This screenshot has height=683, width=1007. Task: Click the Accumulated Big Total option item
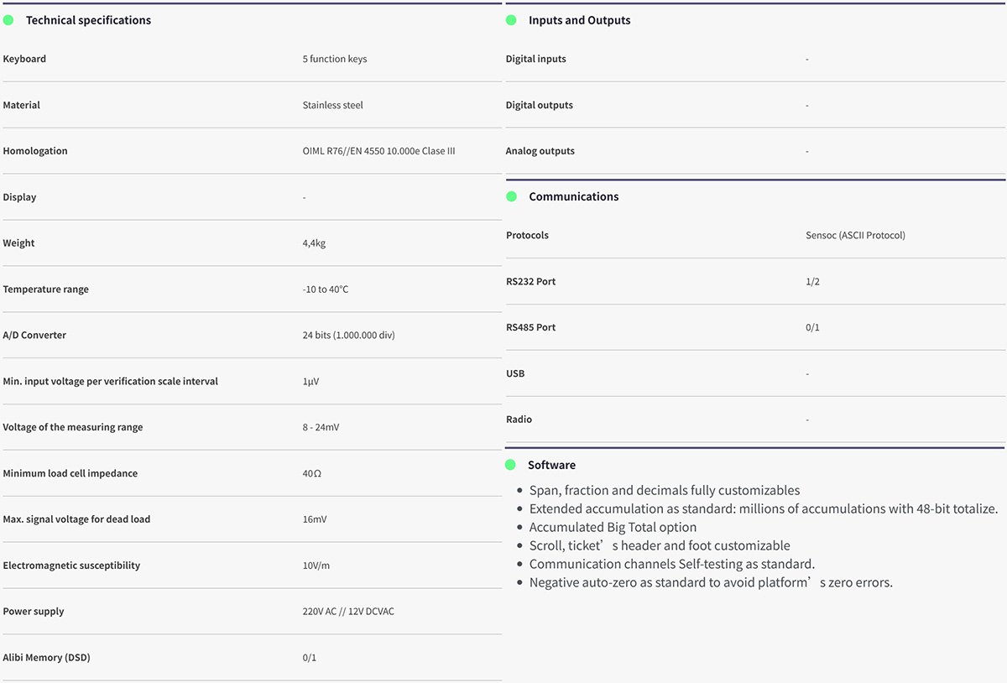click(613, 527)
